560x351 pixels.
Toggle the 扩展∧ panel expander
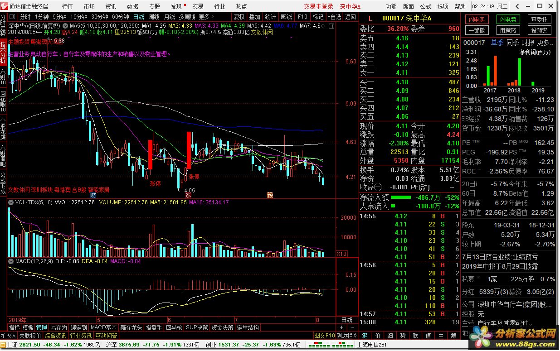point(9,336)
